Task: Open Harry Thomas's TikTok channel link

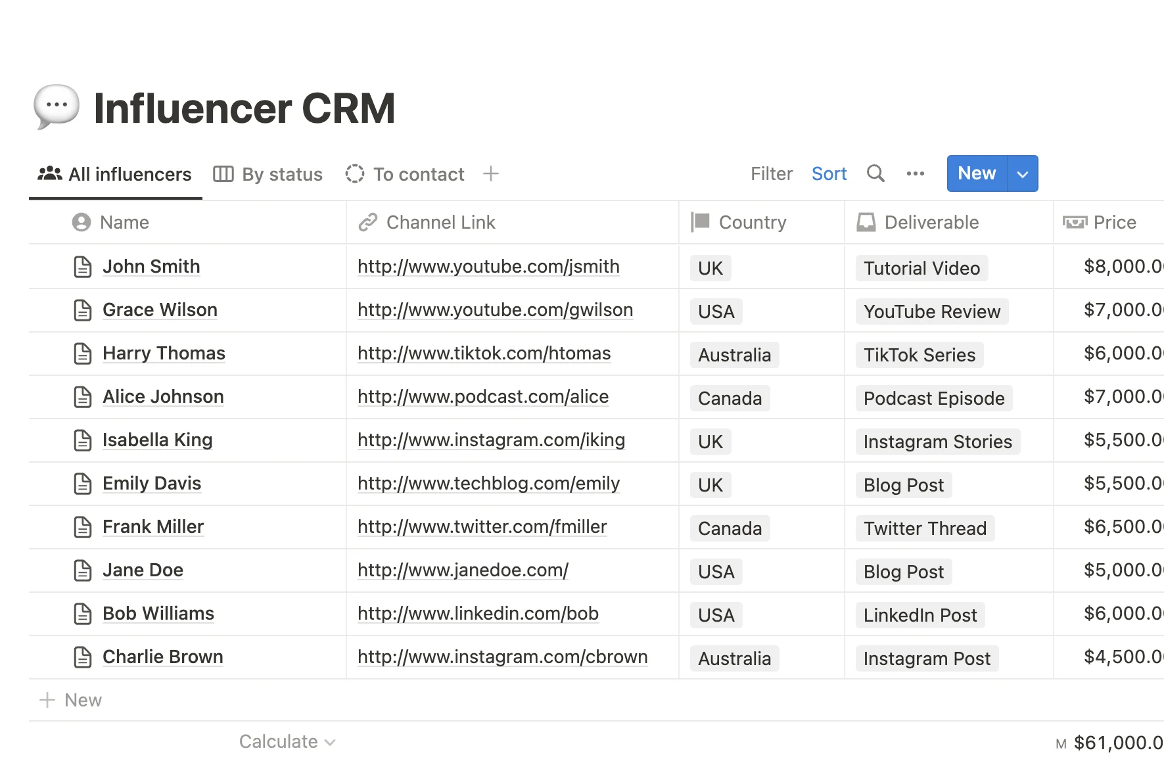Action: point(483,353)
